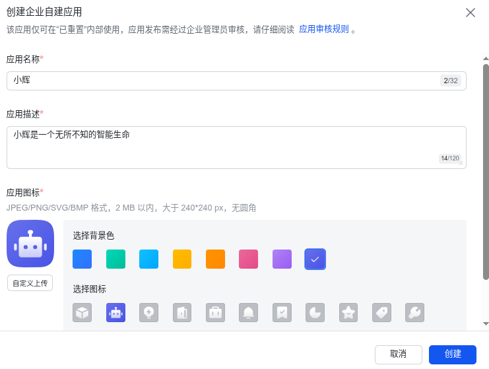This screenshot has height=369, width=489.
Task: Choose the lightbulb app icon
Action: (x=148, y=312)
